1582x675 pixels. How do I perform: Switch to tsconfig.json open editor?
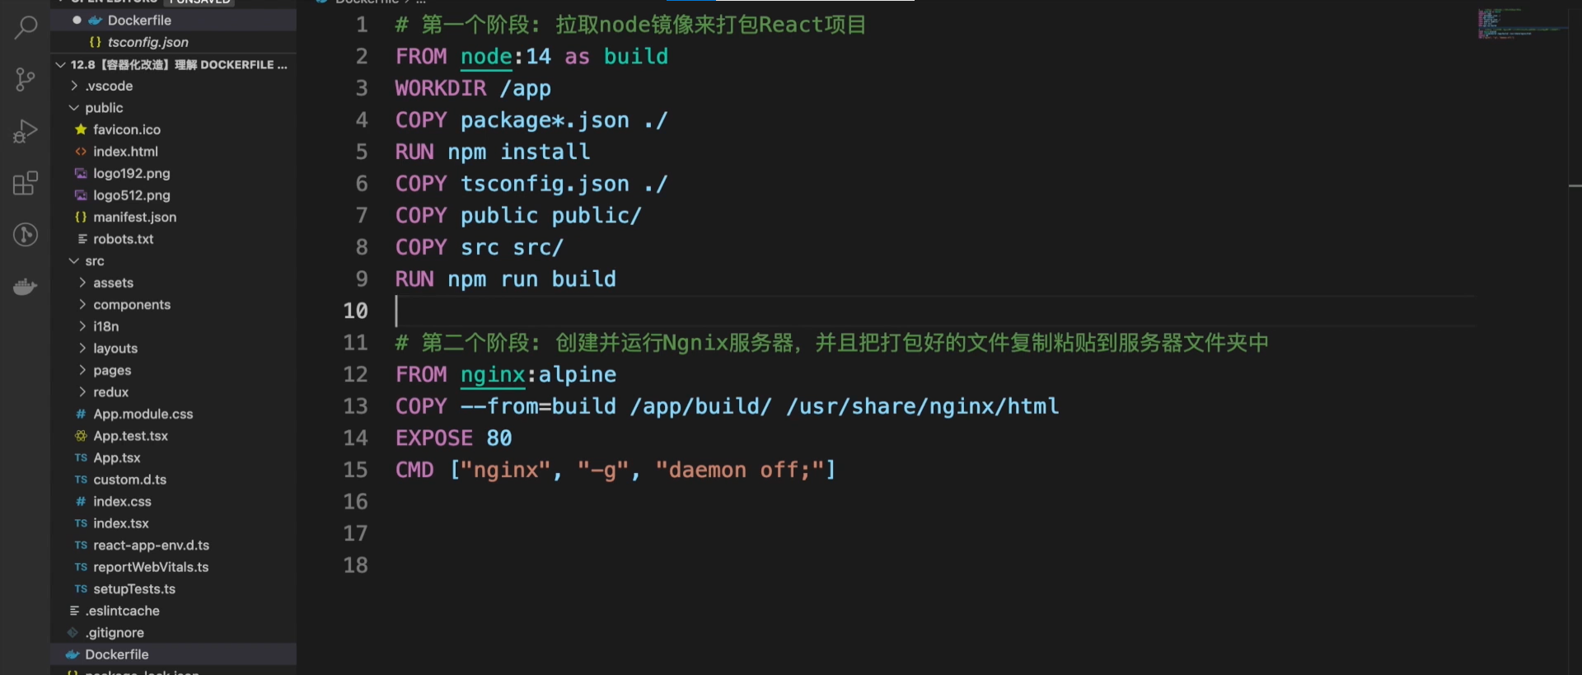pyautogui.click(x=147, y=42)
